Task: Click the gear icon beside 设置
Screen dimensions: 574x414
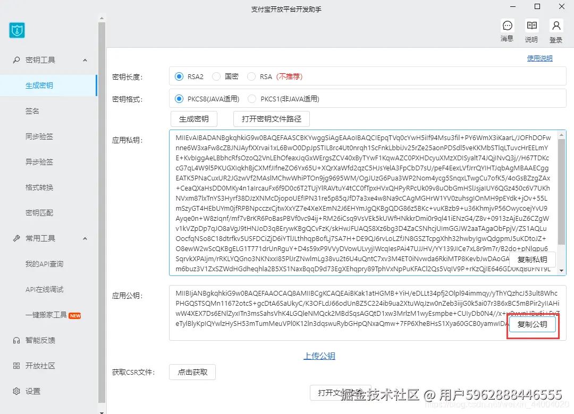Action: pyautogui.click(x=16, y=391)
